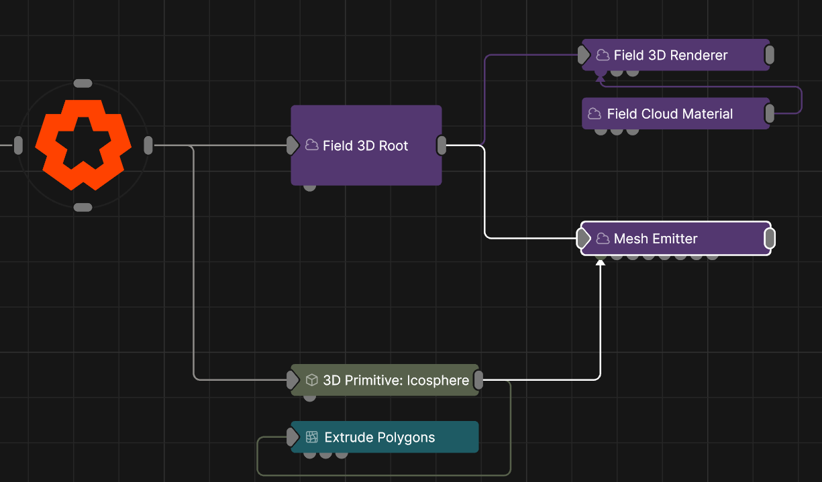Select the Field 3D Root node

[366, 161]
